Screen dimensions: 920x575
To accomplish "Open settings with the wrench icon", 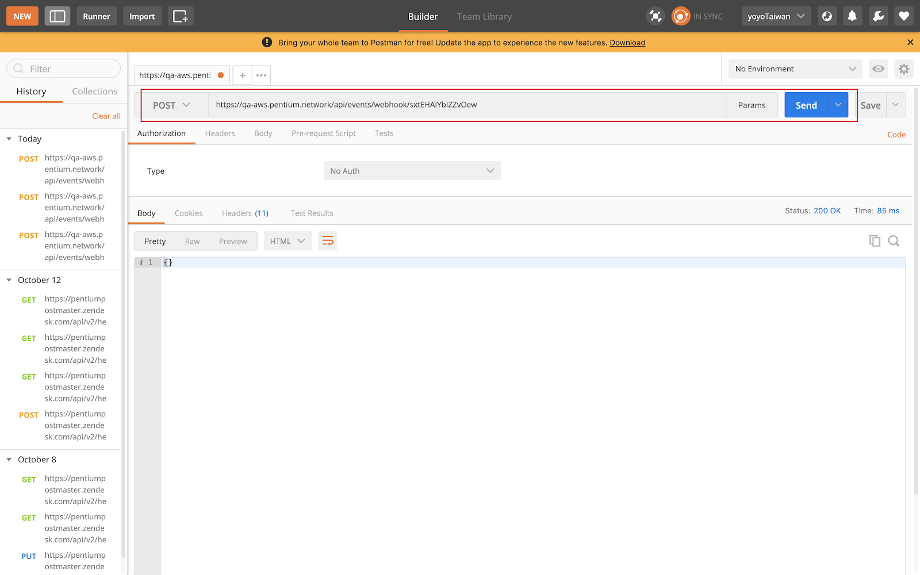I will 877,16.
